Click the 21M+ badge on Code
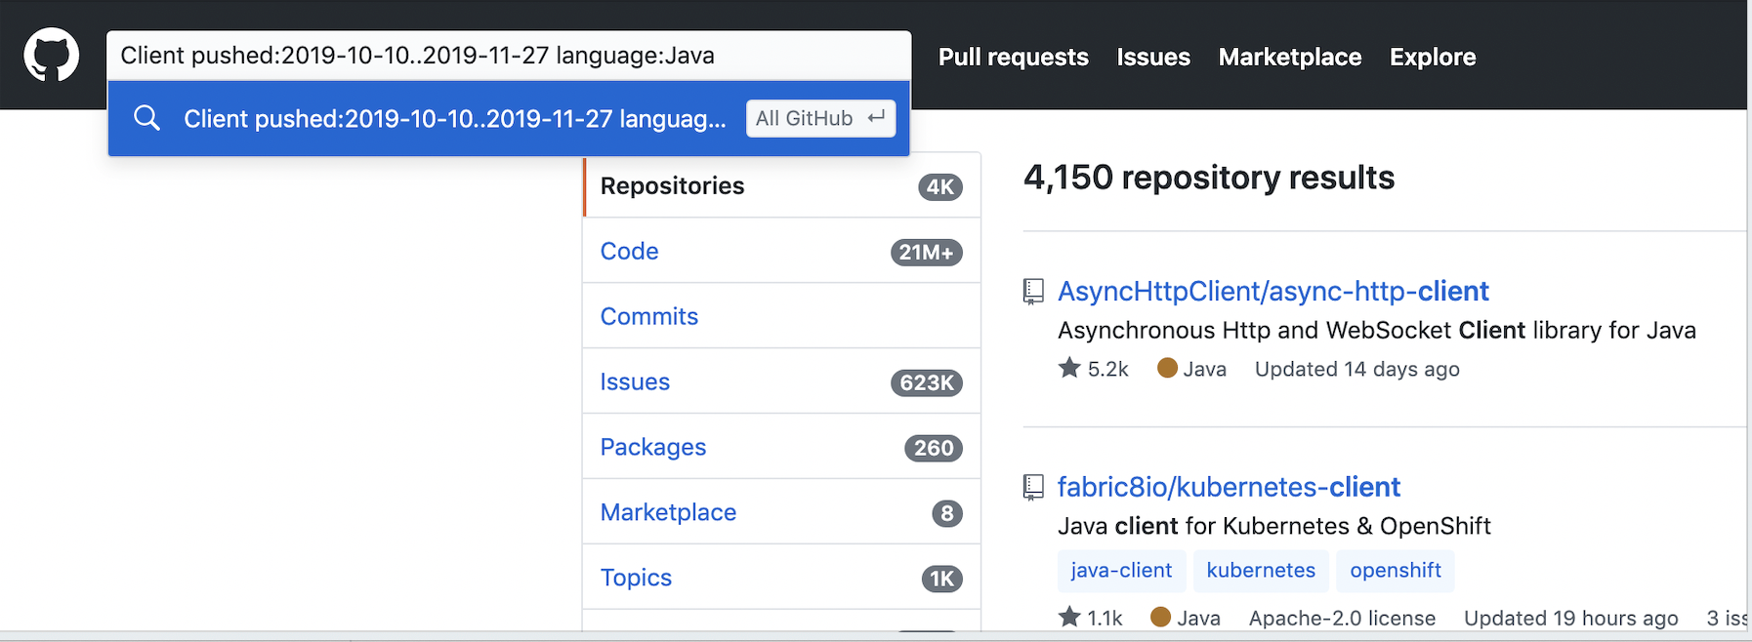Screen dimensions: 1752x642 (x=927, y=253)
